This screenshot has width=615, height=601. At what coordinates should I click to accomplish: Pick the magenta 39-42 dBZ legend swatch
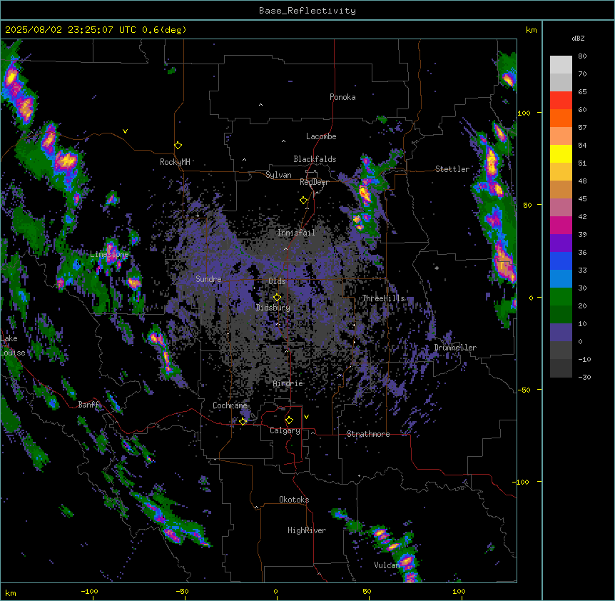[561, 225]
